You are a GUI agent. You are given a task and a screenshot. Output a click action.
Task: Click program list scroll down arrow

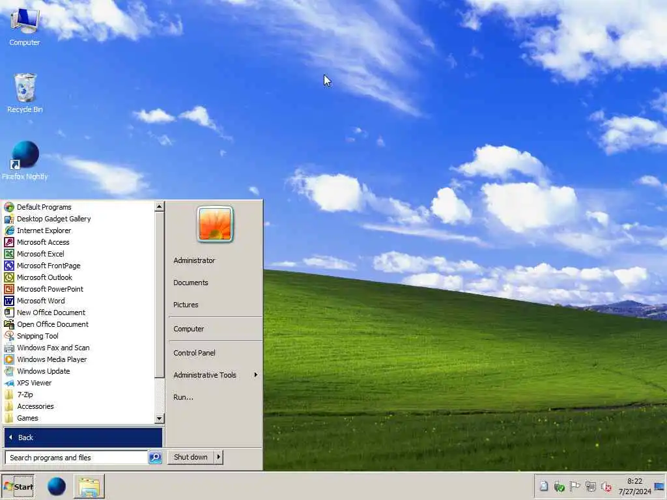[x=160, y=419]
